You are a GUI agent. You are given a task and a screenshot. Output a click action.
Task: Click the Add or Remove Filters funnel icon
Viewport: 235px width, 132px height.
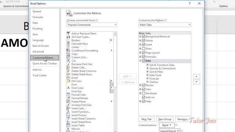[68, 33]
